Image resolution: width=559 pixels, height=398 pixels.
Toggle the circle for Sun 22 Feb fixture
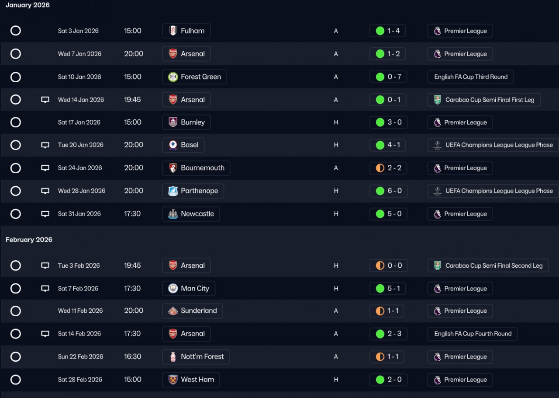coord(16,357)
